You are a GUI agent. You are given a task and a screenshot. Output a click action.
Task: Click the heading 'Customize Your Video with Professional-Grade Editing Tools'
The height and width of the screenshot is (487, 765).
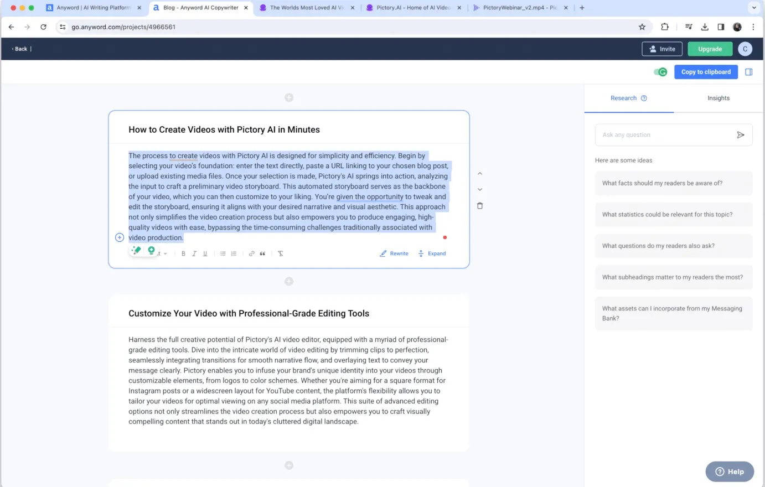tap(249, 313)
